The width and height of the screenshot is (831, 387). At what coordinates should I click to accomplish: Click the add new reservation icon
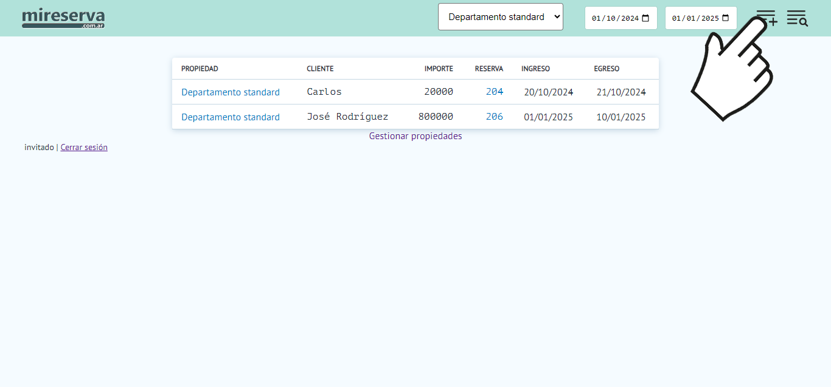[767, 17]
